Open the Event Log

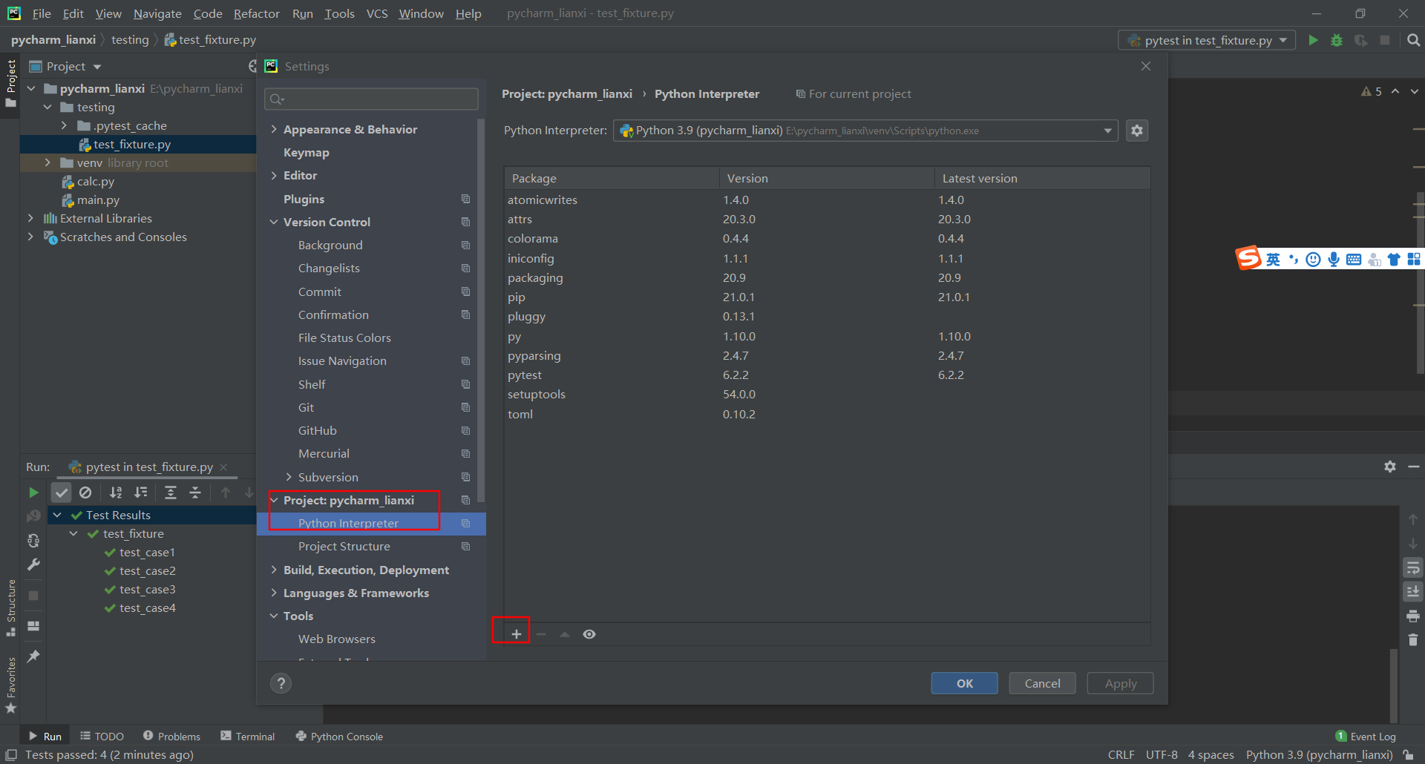click(x=1366, y=737)
